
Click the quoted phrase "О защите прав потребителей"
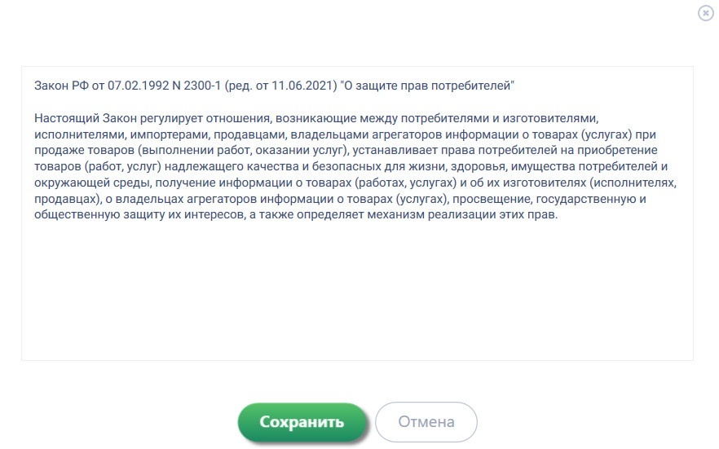coord(427,86)
